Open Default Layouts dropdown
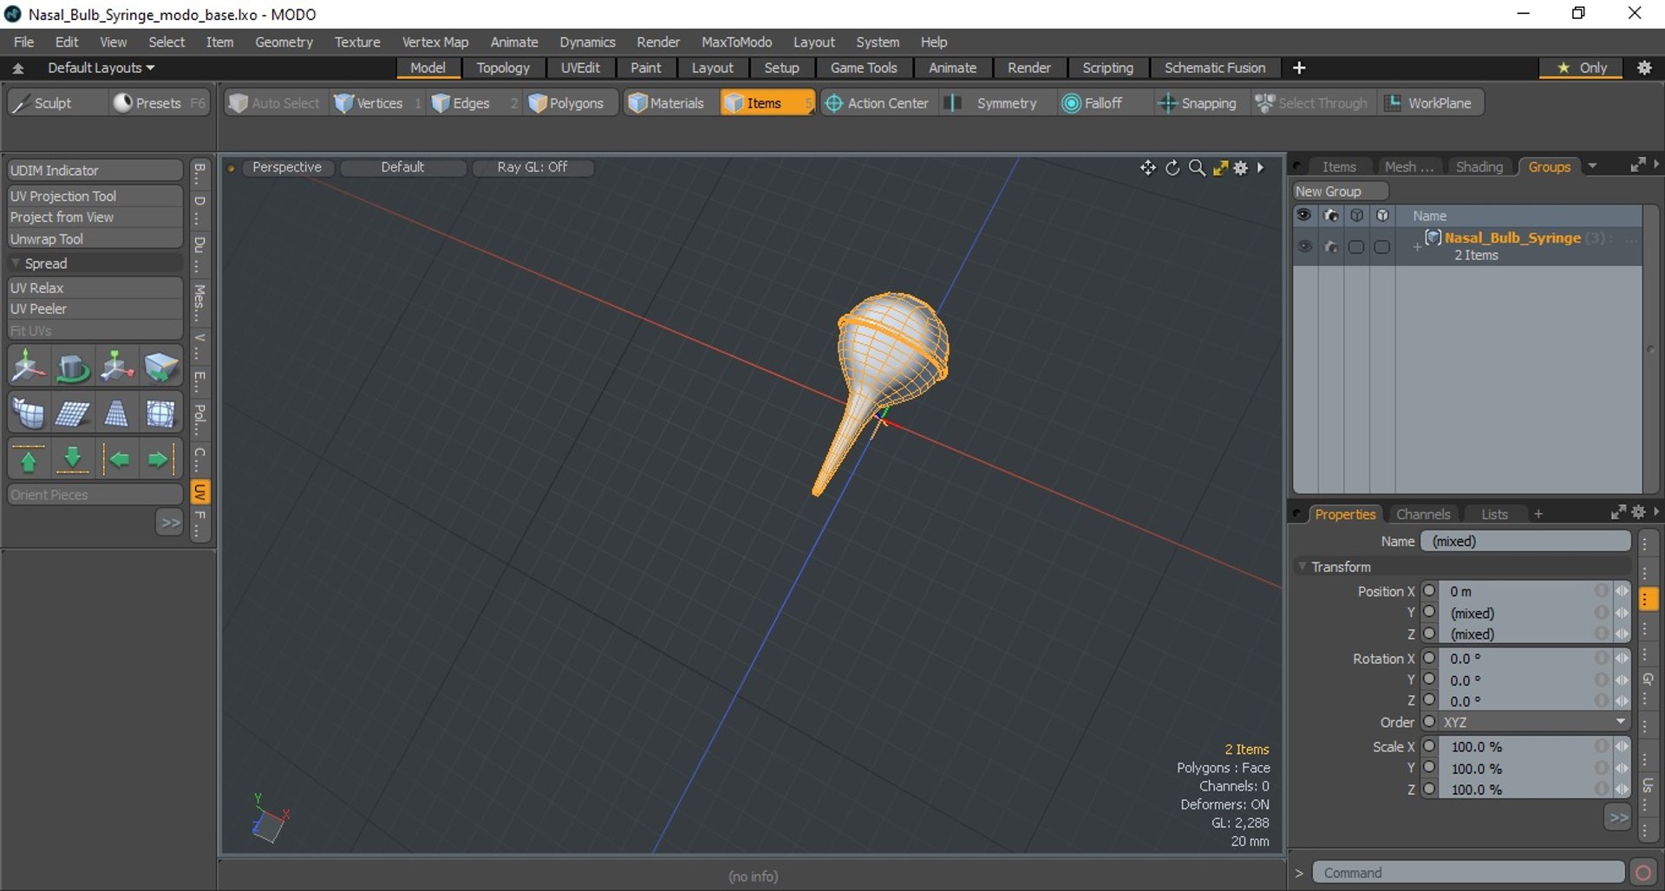1665x891 pixels. click(x=101, y=68)
